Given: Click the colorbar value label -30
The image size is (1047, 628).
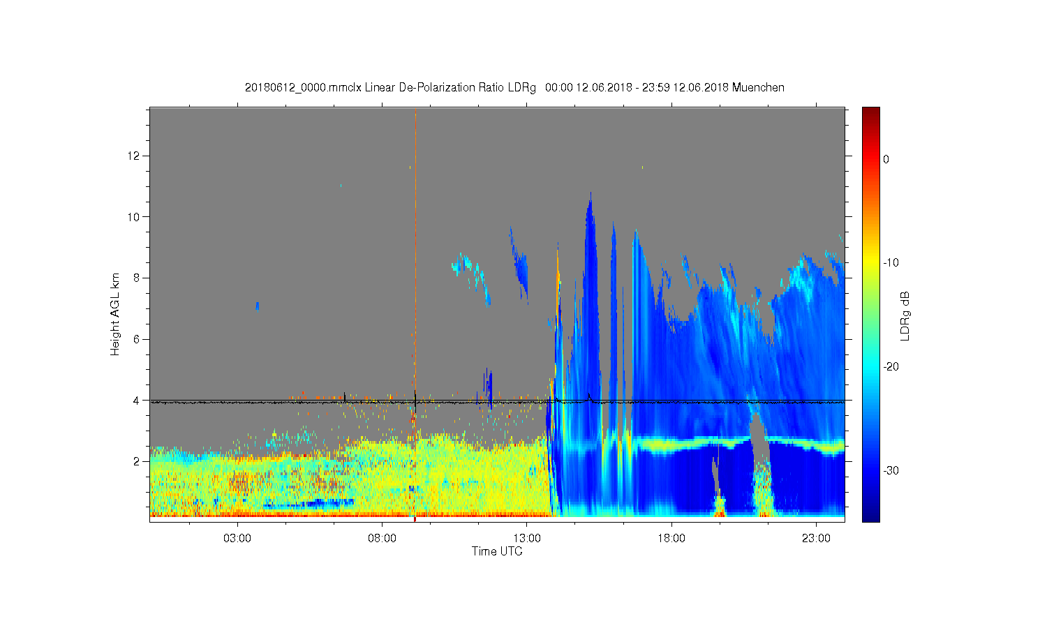Looking at the screenshot, I should pos(890,471).
